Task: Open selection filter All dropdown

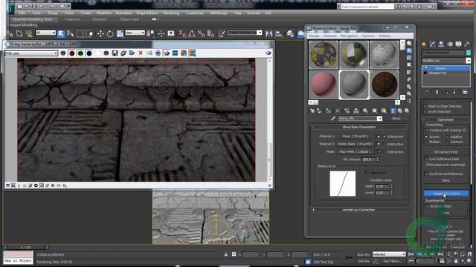Action: (x=45, y=33)
